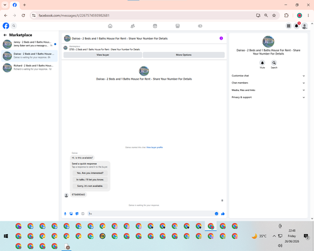314x251 pixels.
Task: Expand the Chat members section
Action: pos(268,83)
